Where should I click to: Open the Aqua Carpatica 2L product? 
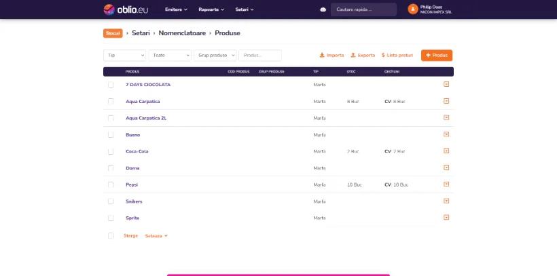coord(146,118)
